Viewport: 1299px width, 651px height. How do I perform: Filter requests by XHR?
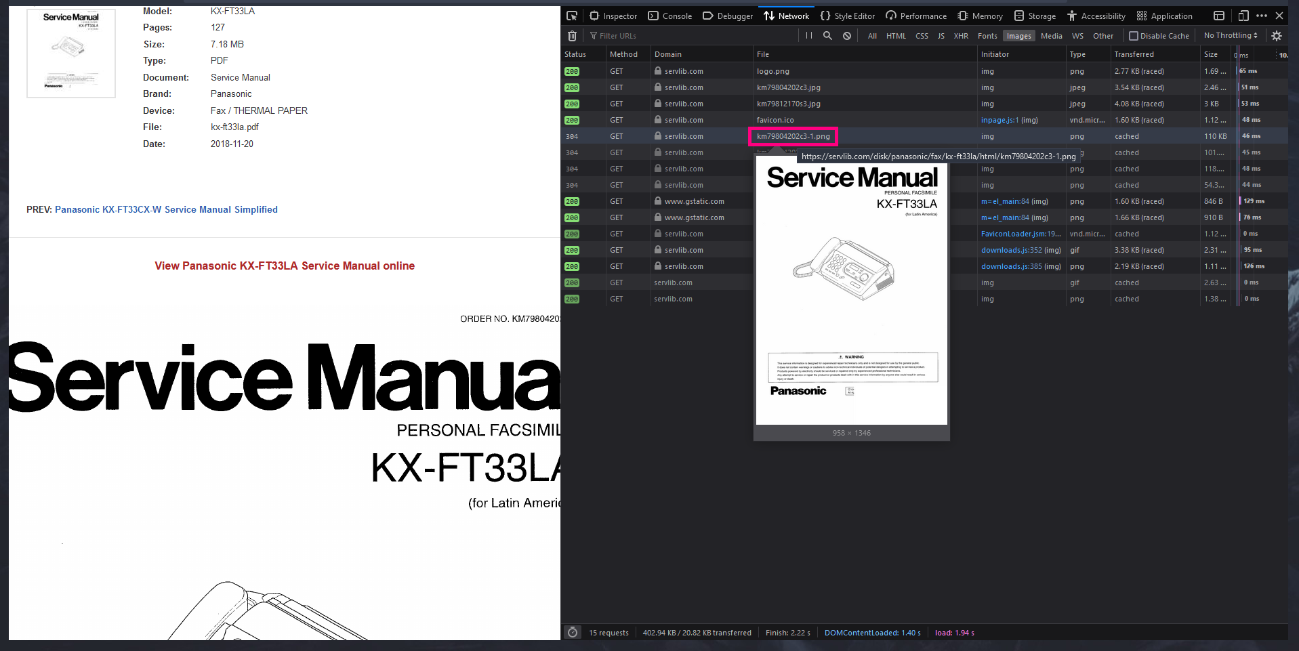[x=961, y=36]
